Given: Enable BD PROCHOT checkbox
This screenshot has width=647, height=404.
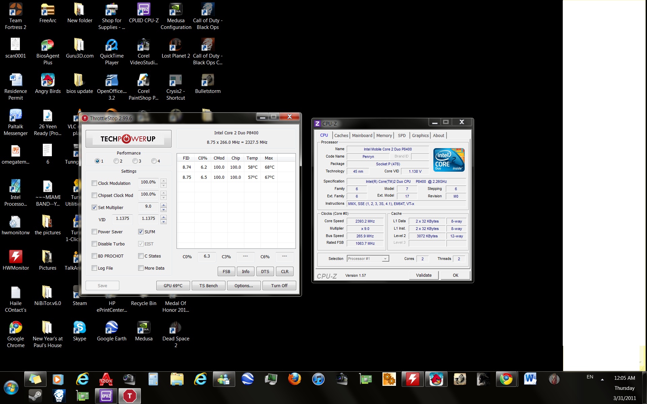Looking at the screenshot, I should click(x=94, y=256).
